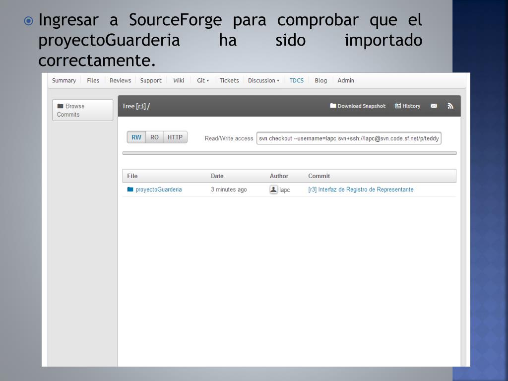This screenshot has width=508, height=381.
Task: Go to the Reviews tab
Action: point(120,80)
